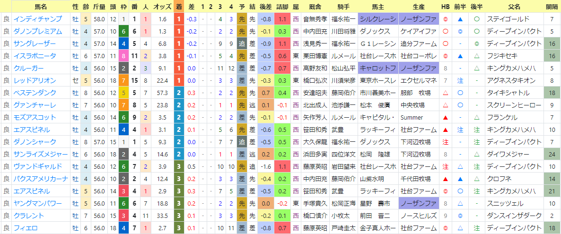
Task: Click odds value 57.3
Action: [162, 93]
